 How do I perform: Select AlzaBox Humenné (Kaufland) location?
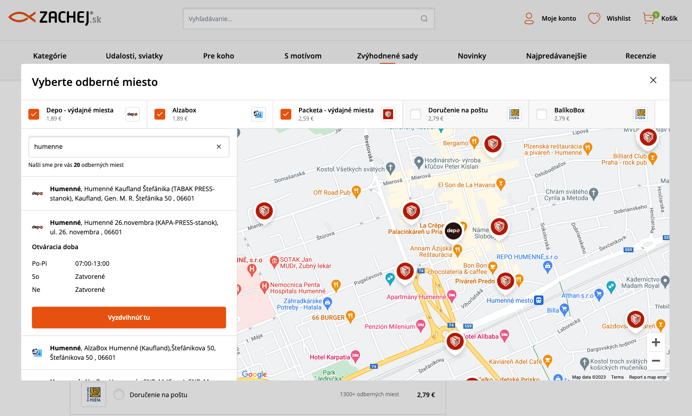129,353
